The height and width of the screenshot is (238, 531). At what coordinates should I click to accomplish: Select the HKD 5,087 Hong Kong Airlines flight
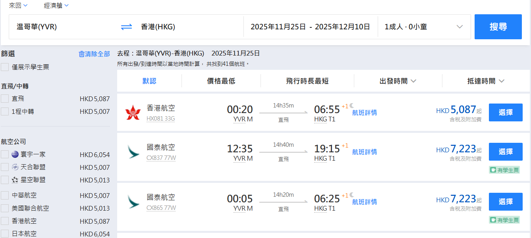[505, 112]
